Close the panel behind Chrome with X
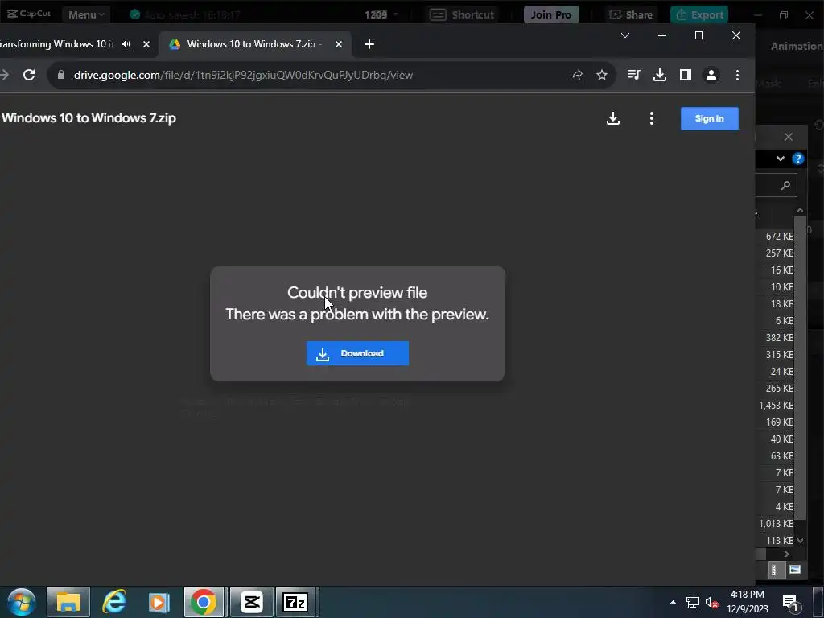Viewport: 824px width, 618px height. click(789, 137)
